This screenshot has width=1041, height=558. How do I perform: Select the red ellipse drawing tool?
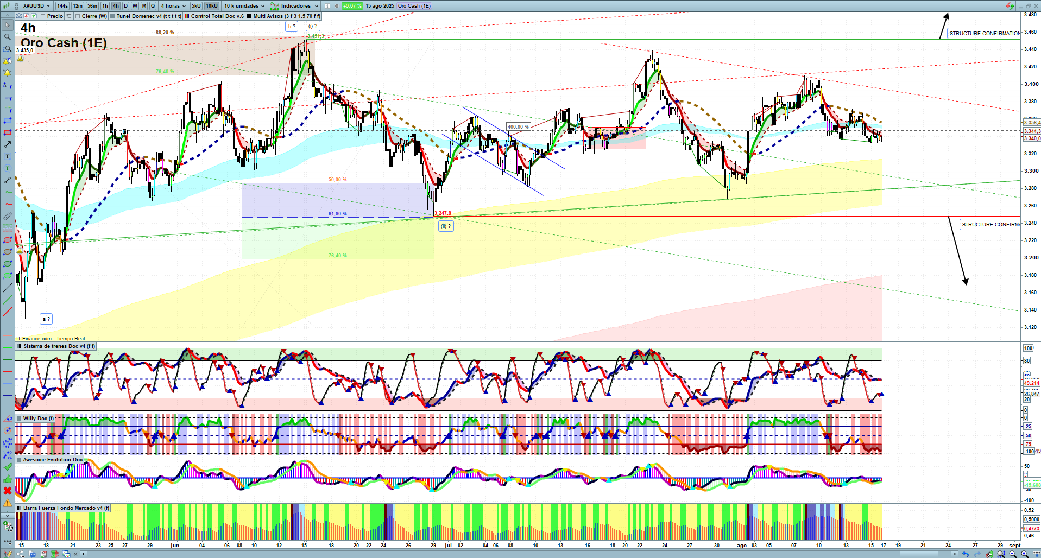pyautogui.click(x=8, y=240)
